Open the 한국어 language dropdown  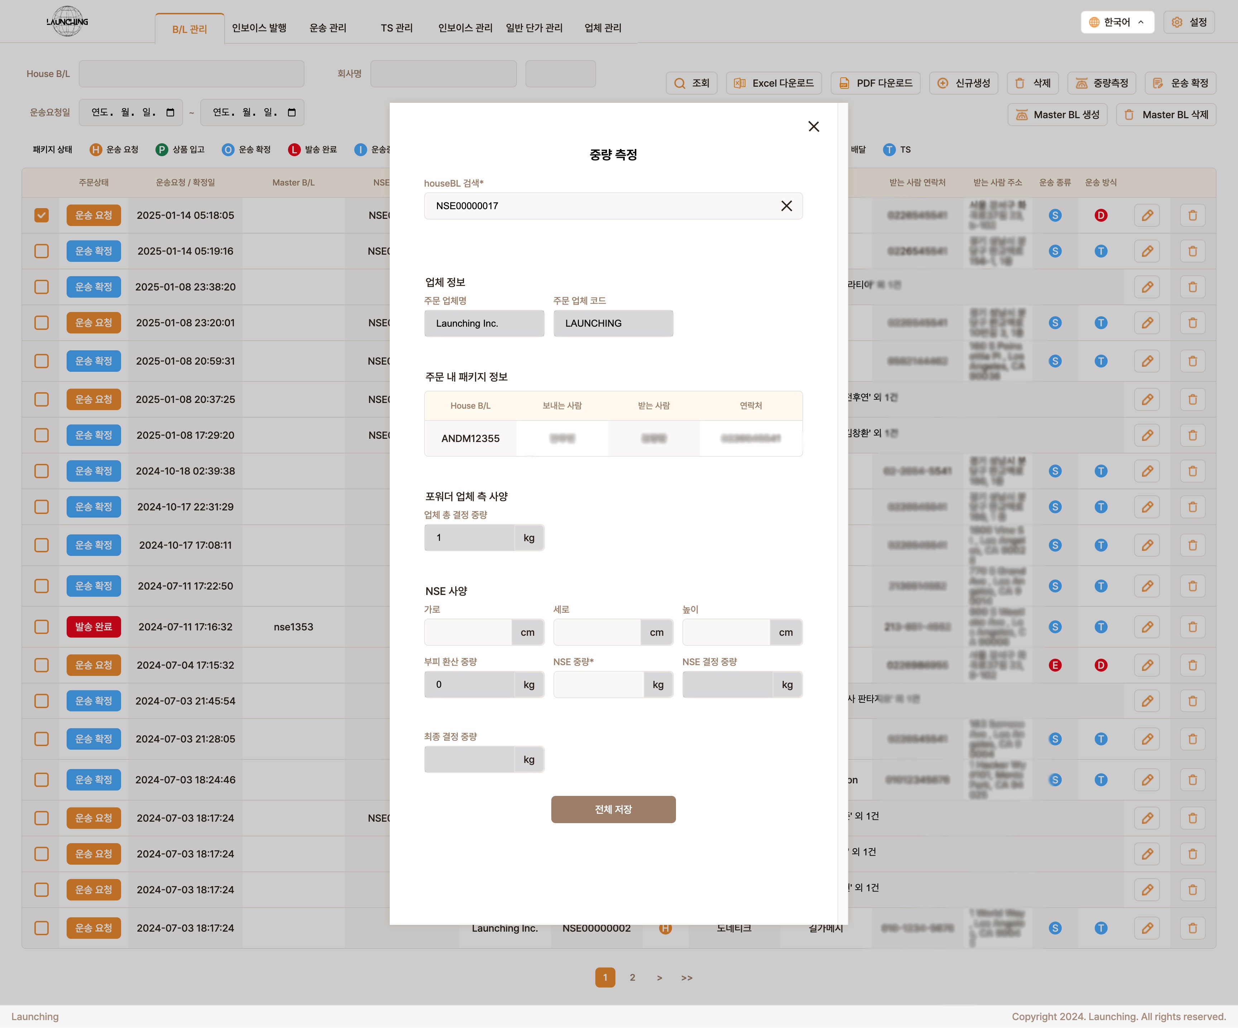click(1117, 22)
